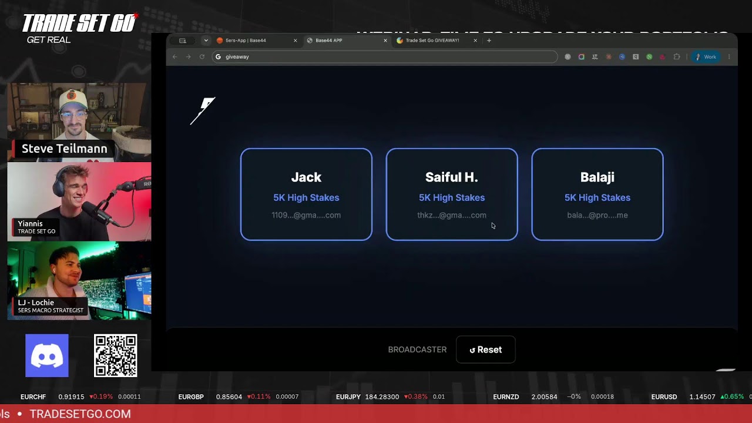752x423 pixels.
Task: Close the 5ers-App Base44 tab
Action: pyautogui.click(x=296, y=41)
